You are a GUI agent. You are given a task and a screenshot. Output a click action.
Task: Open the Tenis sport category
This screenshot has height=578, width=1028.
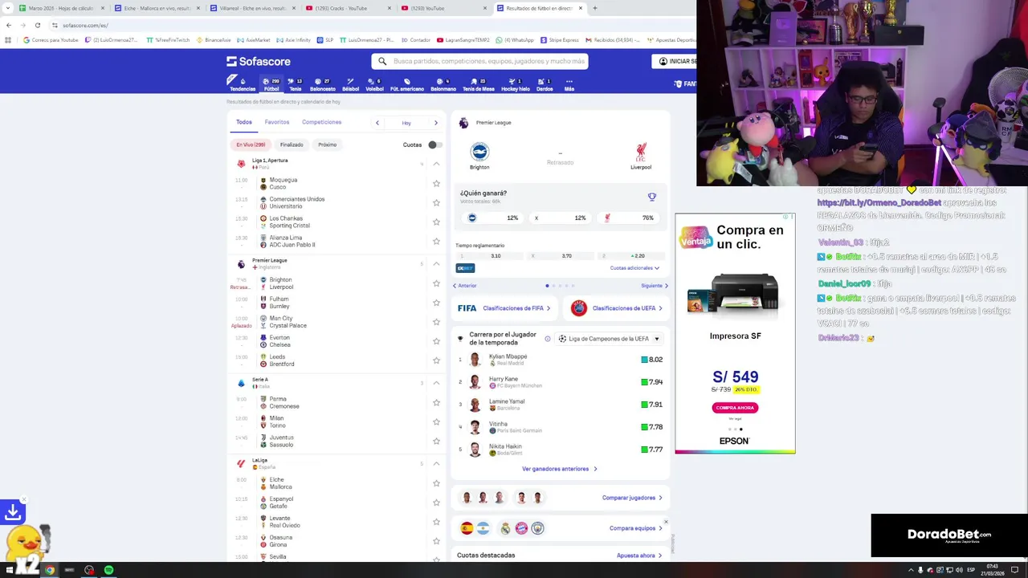pos(295,84)
